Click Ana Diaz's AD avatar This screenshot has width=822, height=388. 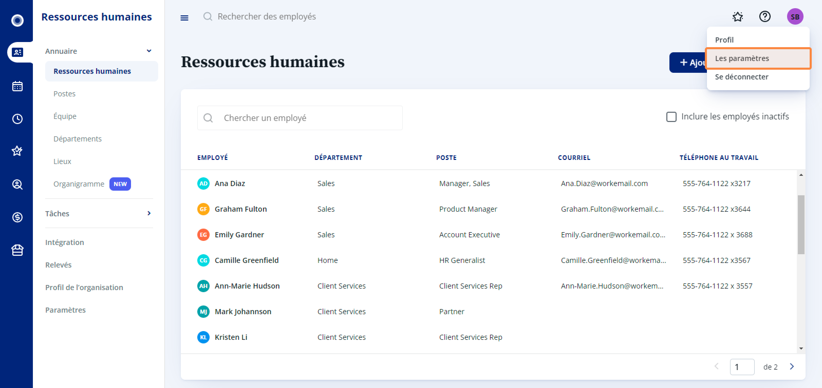click(203, 183)
